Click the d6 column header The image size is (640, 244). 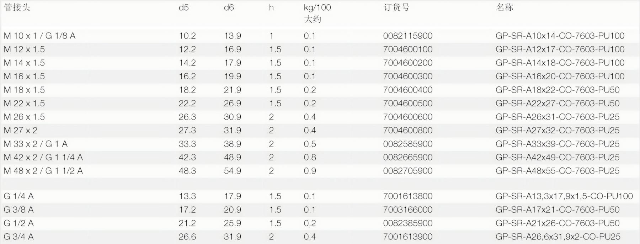[229, 8]
